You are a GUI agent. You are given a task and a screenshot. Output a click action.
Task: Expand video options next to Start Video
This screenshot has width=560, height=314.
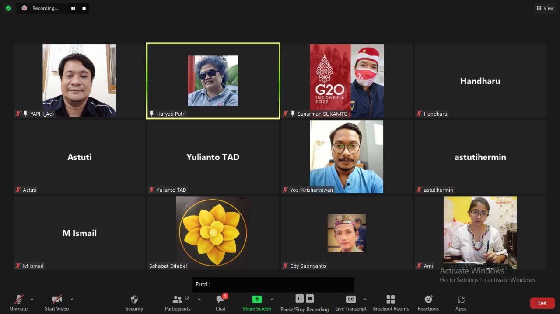click(x=72, y=300)
